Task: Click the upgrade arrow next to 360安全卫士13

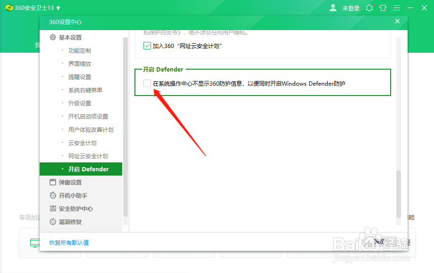Action: 58,8
